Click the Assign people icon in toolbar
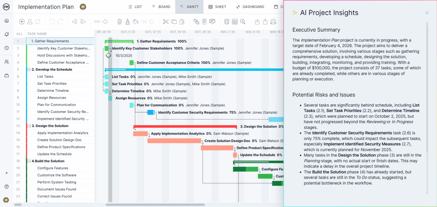 [30, 22]
